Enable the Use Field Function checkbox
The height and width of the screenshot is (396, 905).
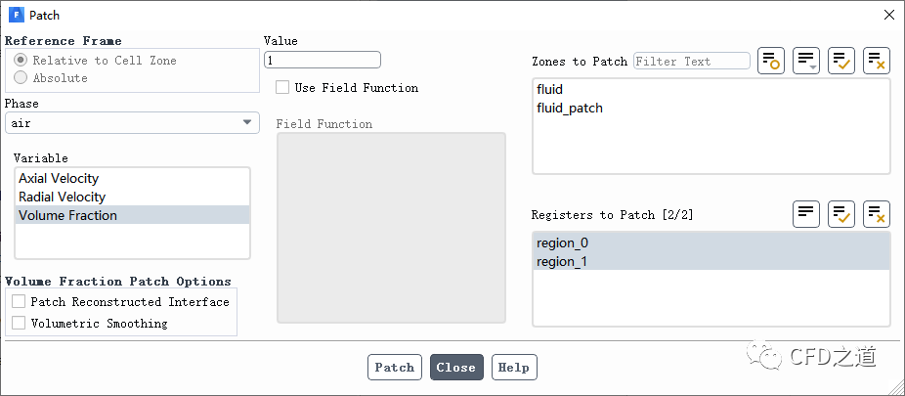[x=282, y=88]
